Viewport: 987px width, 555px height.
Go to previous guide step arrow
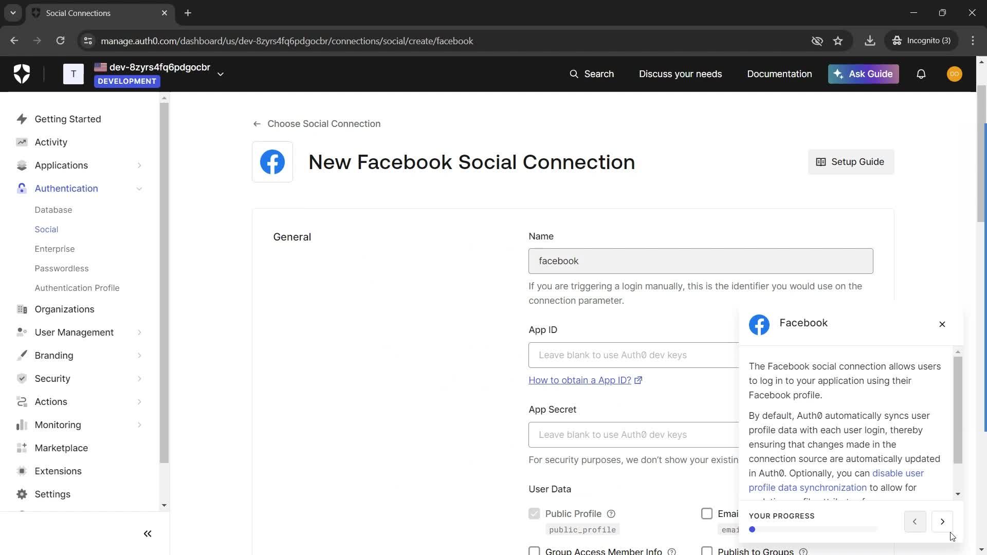click(x=915, y=522)
